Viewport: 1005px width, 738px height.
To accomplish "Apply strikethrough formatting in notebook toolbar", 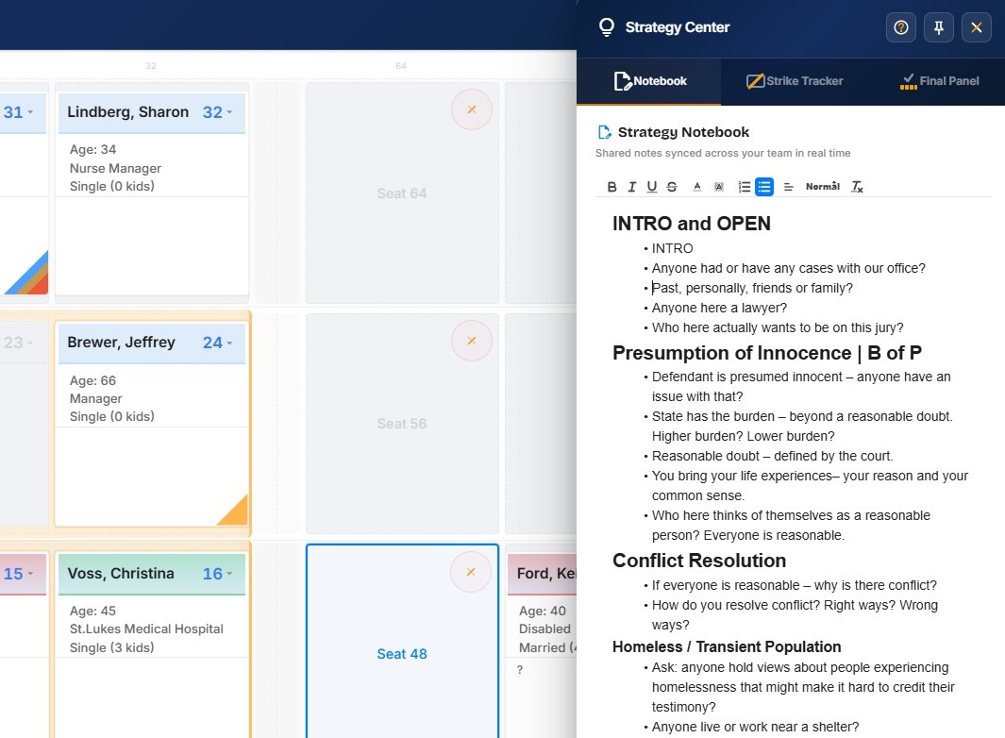I will coord(672,187).
